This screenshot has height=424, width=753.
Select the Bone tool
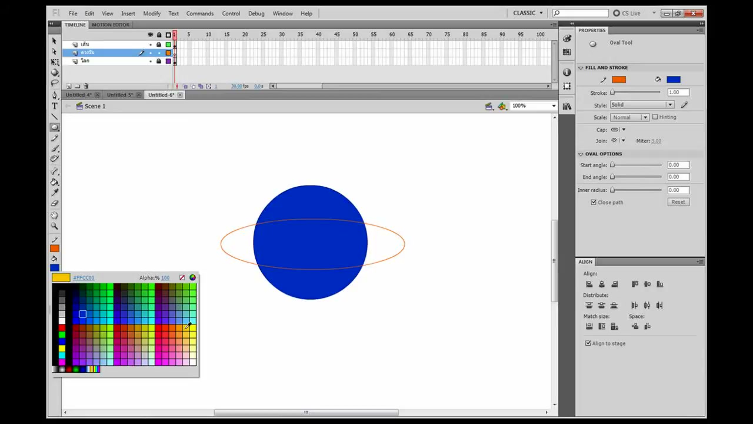(54, 171)
